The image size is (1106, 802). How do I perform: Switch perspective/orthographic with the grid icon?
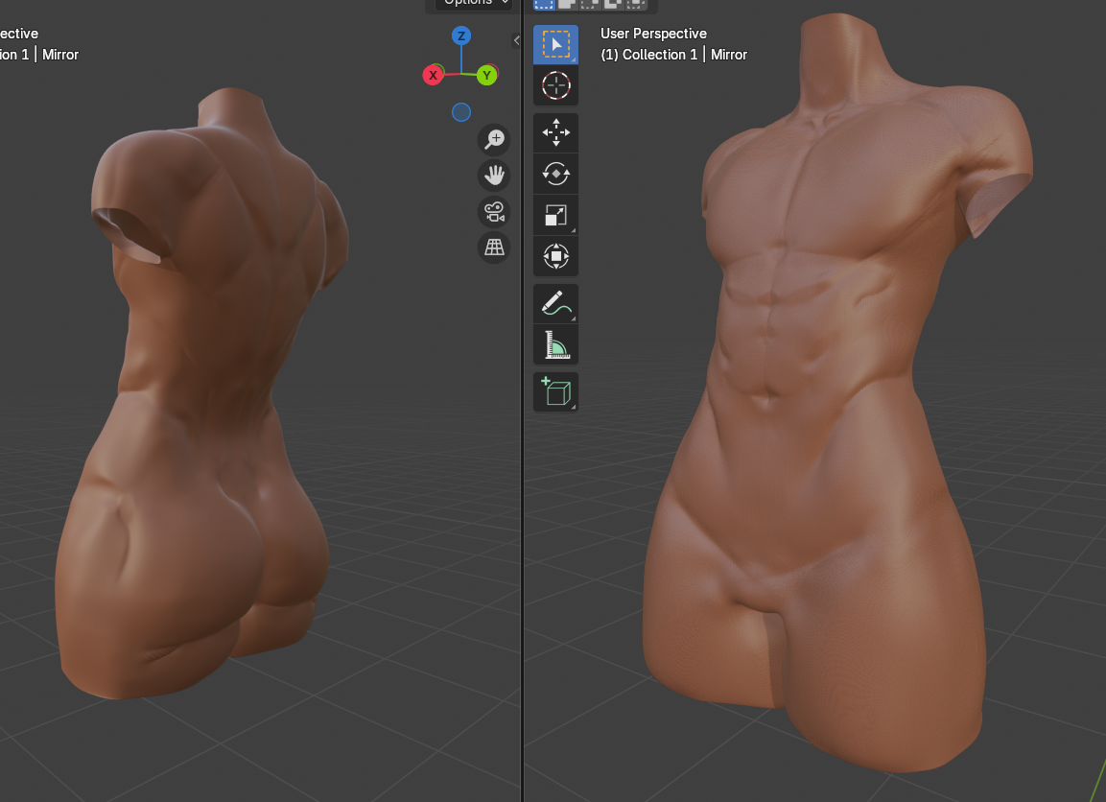[494, 247]
